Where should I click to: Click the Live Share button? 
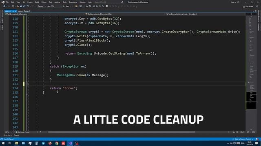[248, 6]
